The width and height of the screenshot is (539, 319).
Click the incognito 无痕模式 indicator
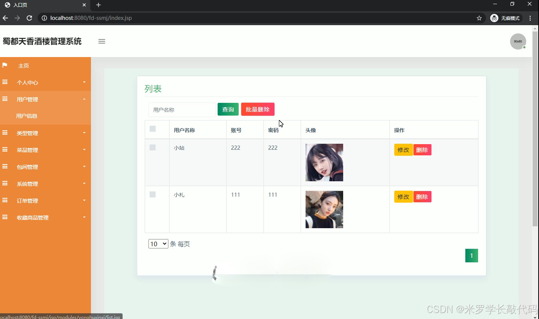coord(506,18)
